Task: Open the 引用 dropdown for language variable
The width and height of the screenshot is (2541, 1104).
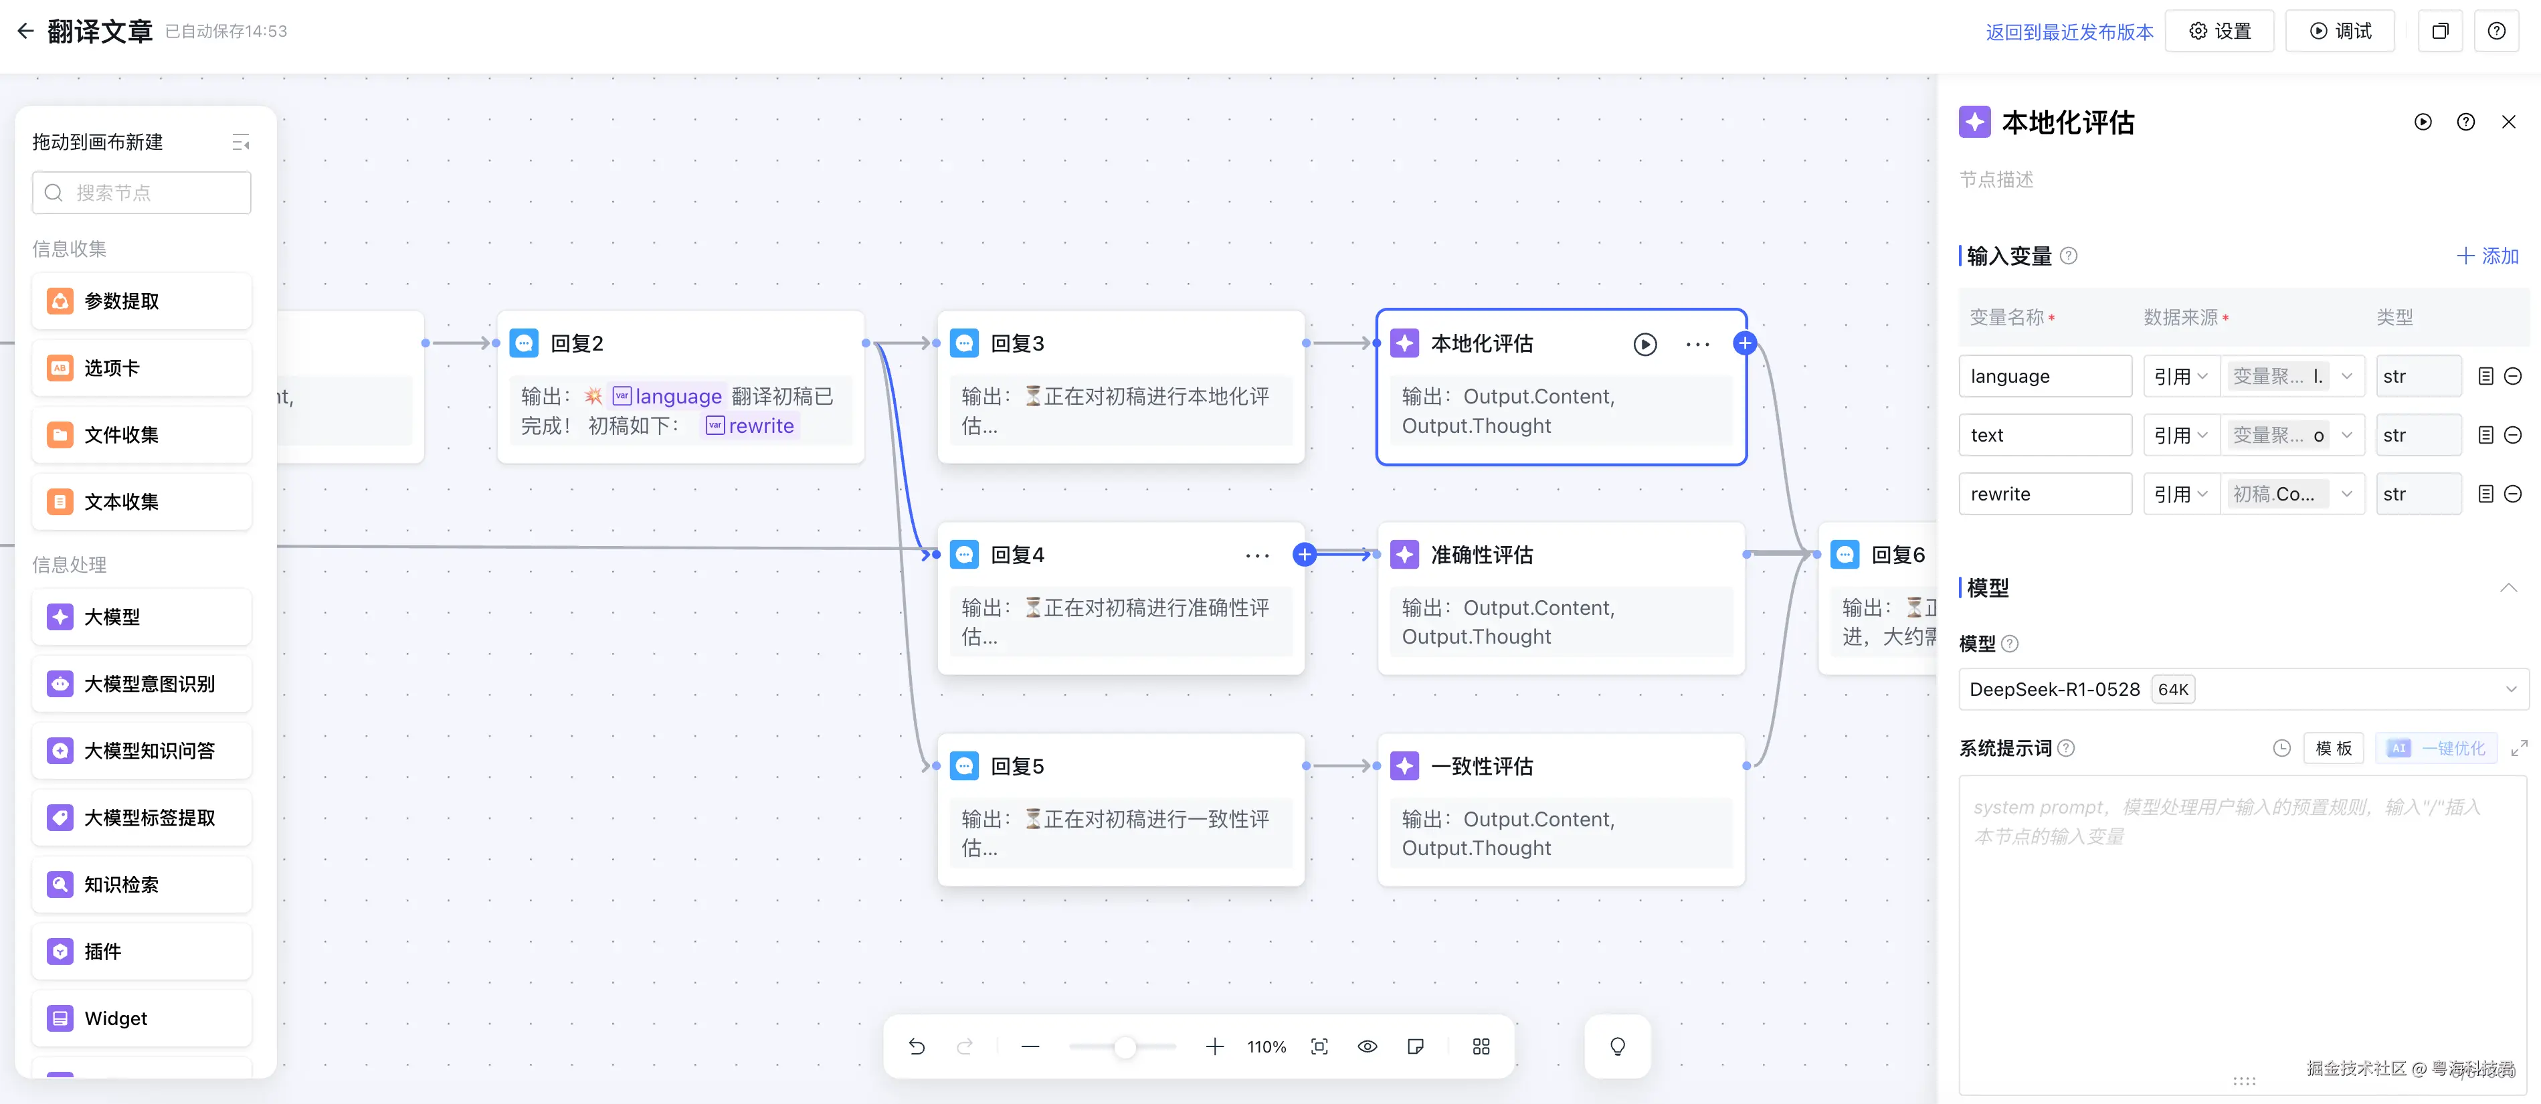Action: pos(2180,377)
